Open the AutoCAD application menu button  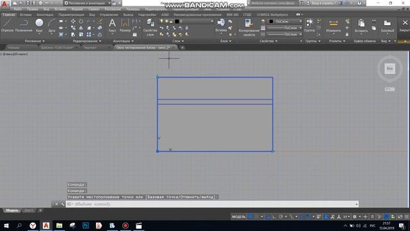click(x=4, y=4)
